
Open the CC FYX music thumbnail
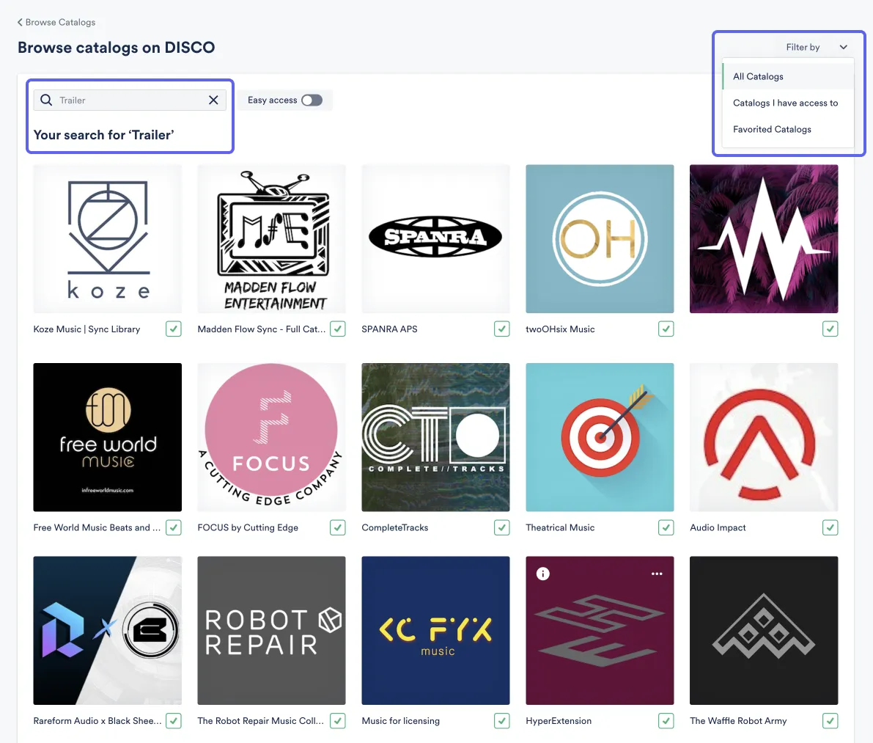[435, 631]
